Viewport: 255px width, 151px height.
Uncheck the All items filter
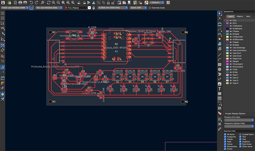[x=225, y=134]
